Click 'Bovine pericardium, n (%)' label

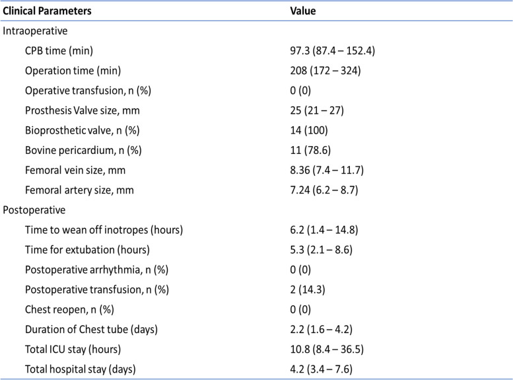[83, 151]
